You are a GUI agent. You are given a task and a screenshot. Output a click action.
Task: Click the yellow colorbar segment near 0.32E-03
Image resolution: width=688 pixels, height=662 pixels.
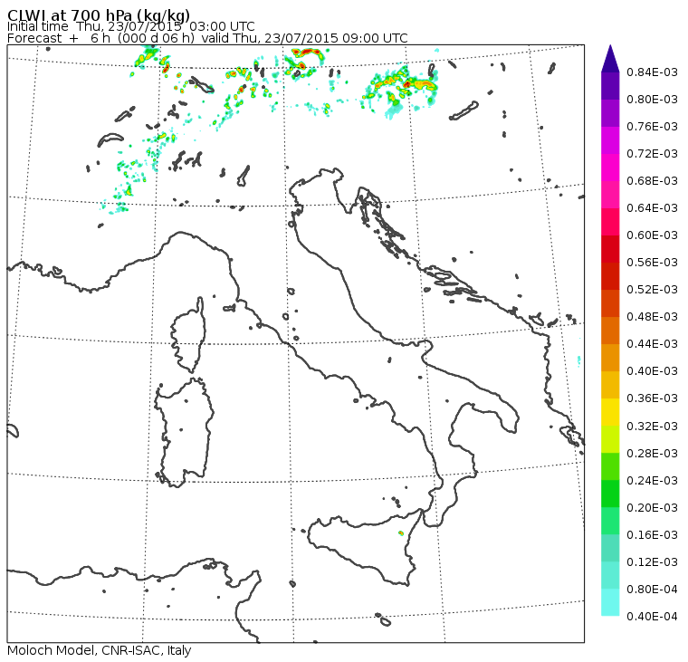(x=610, y=413)
